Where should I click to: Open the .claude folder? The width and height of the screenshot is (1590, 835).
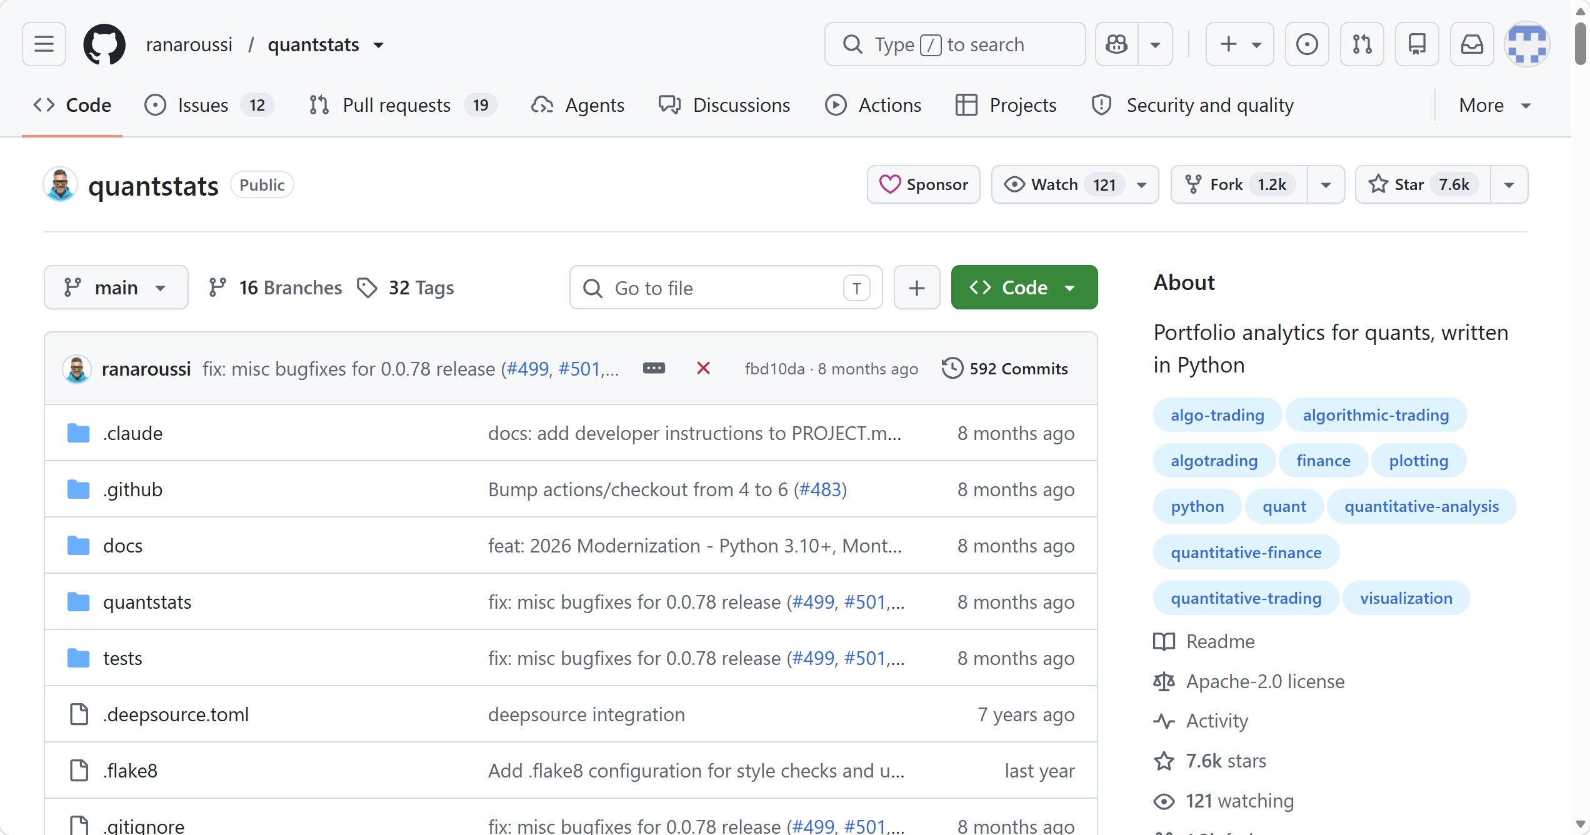click(x=132, y=433)
